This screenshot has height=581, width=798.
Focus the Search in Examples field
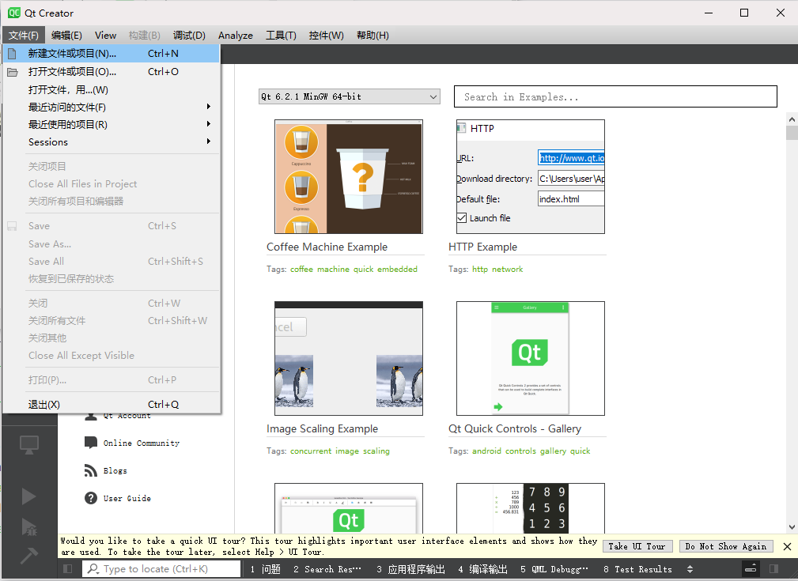615,96
